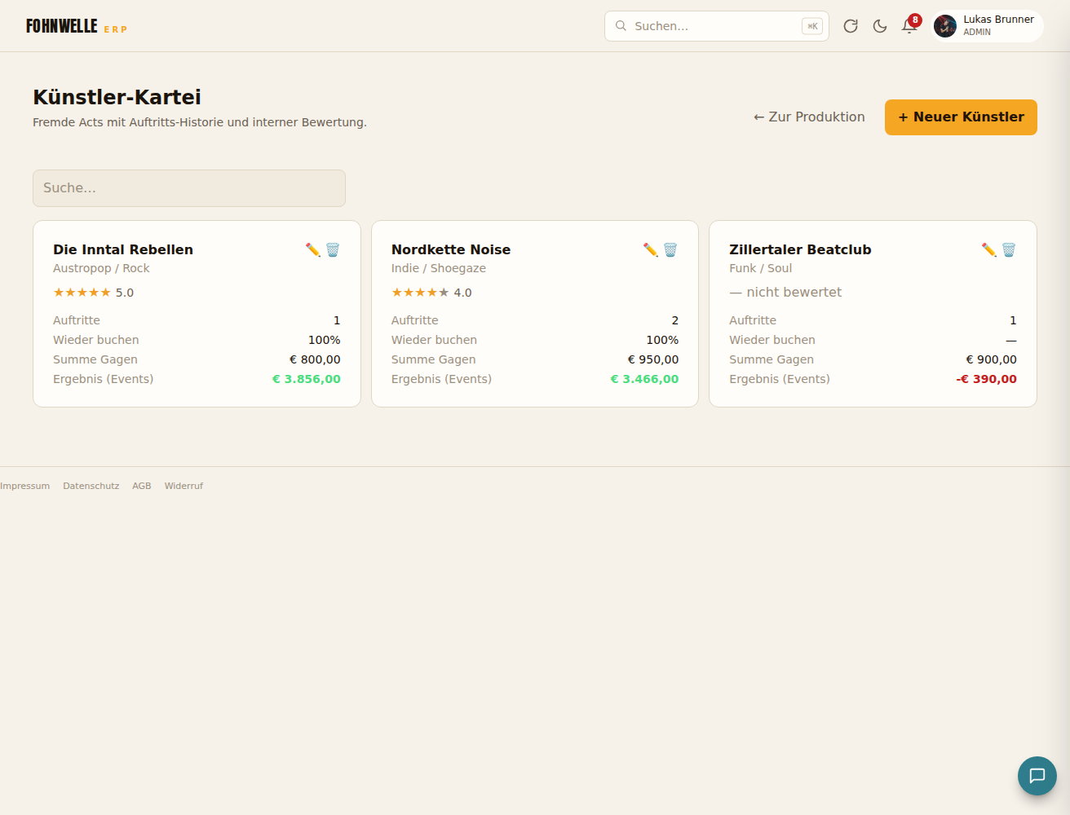Open the Widerruf footer link
Viewport: 1070px width, 815px height.
[x=183, y=486]
